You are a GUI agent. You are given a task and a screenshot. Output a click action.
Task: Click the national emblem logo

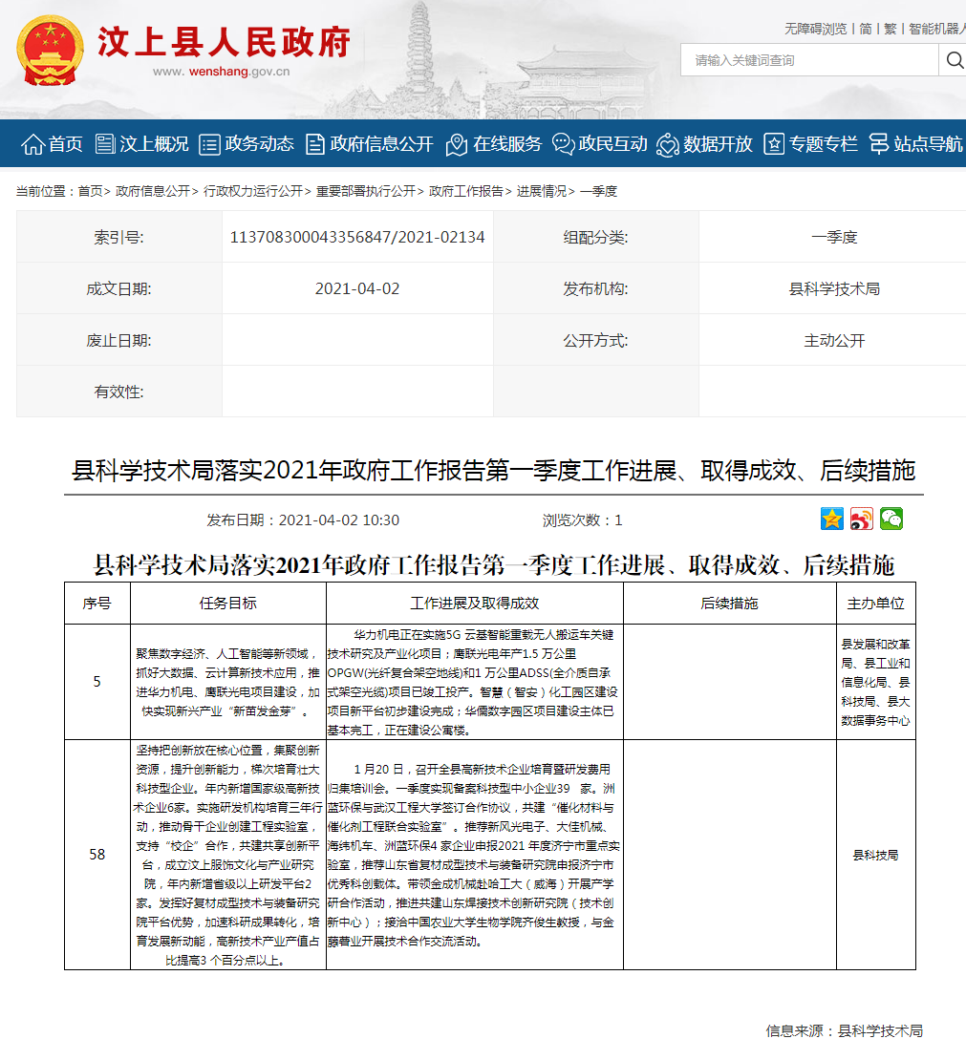(x=51, y=51)
